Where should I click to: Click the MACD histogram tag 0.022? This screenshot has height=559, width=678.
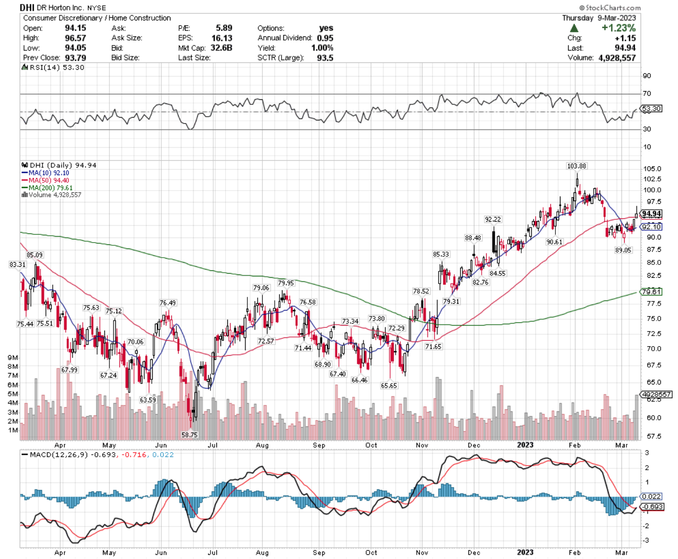[x=651, y=497]
